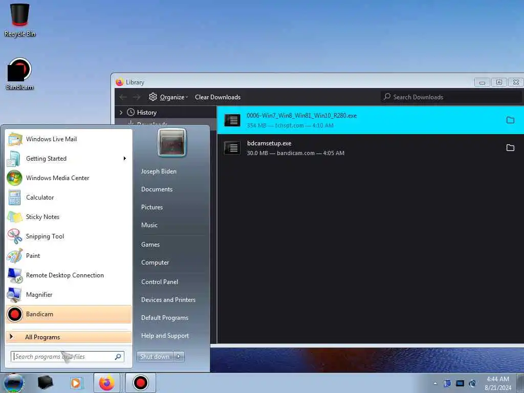The width and height of the screenshot is (524, 393).
Task: Select bdcamsetup.exe file name
Action: tap(269, 143)
